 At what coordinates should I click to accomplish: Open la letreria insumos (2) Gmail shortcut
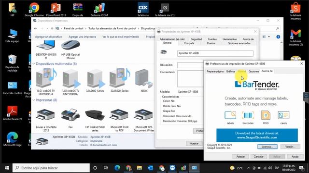tap(295, 37)
